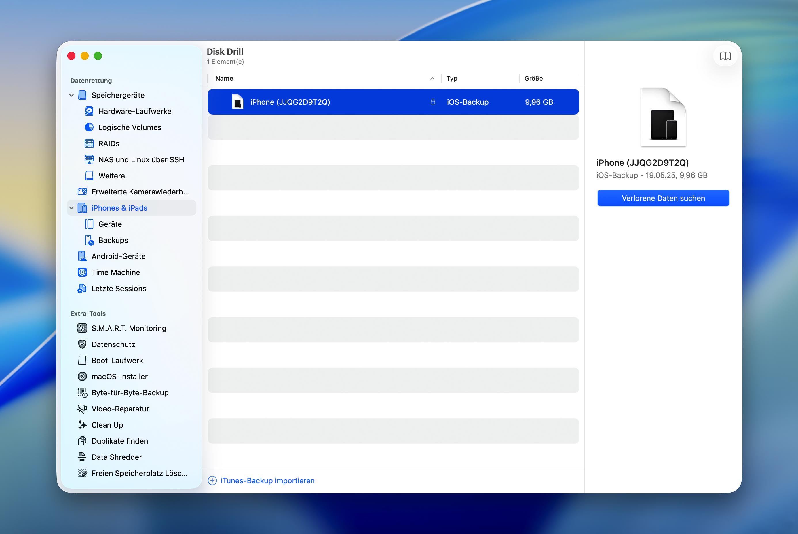Image resolution: width=798 pixels, height=534 pixels.
Task: Click the large backup preview thumbnail
Action: [663, 117]
